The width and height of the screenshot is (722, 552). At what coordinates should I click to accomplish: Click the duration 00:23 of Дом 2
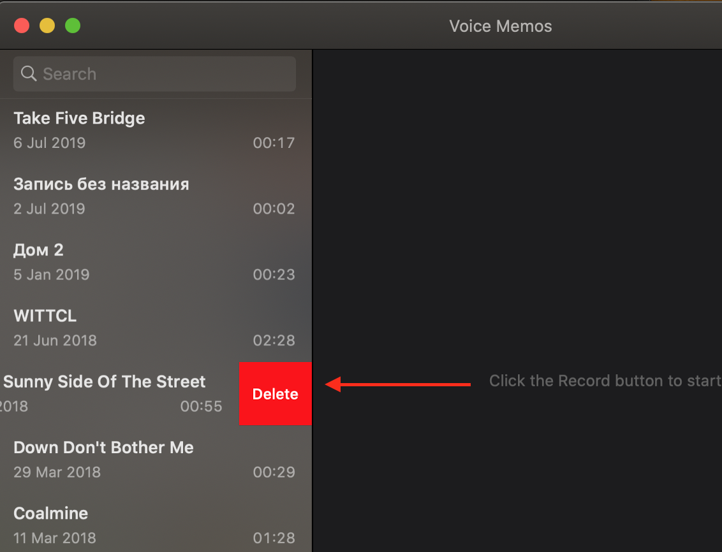[274, 274]
